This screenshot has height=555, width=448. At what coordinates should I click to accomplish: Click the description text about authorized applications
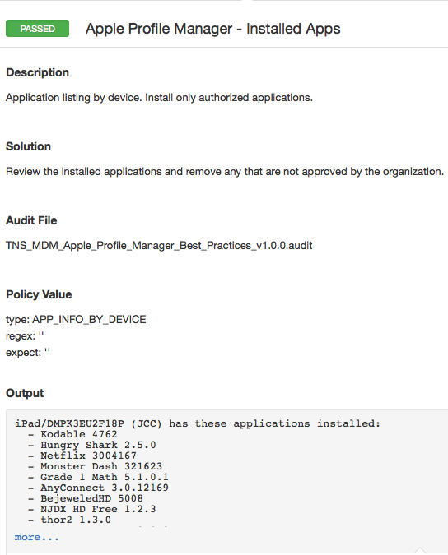tap(159, 98)
